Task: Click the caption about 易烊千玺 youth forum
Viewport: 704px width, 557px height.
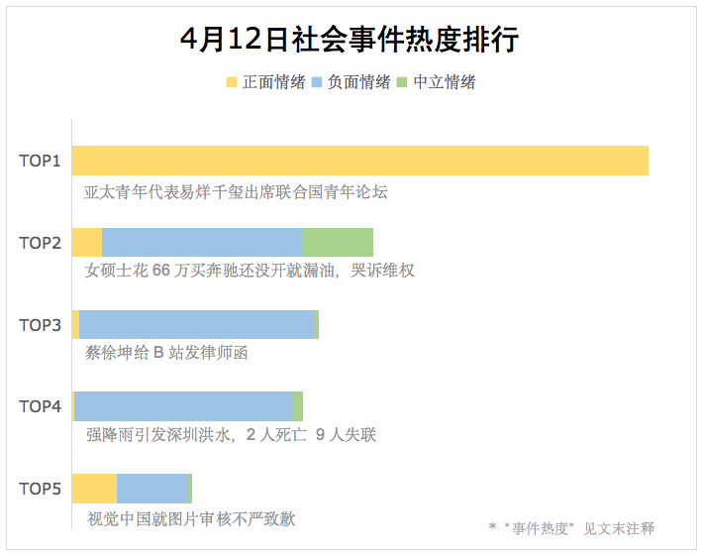Action: click(236, 192)
